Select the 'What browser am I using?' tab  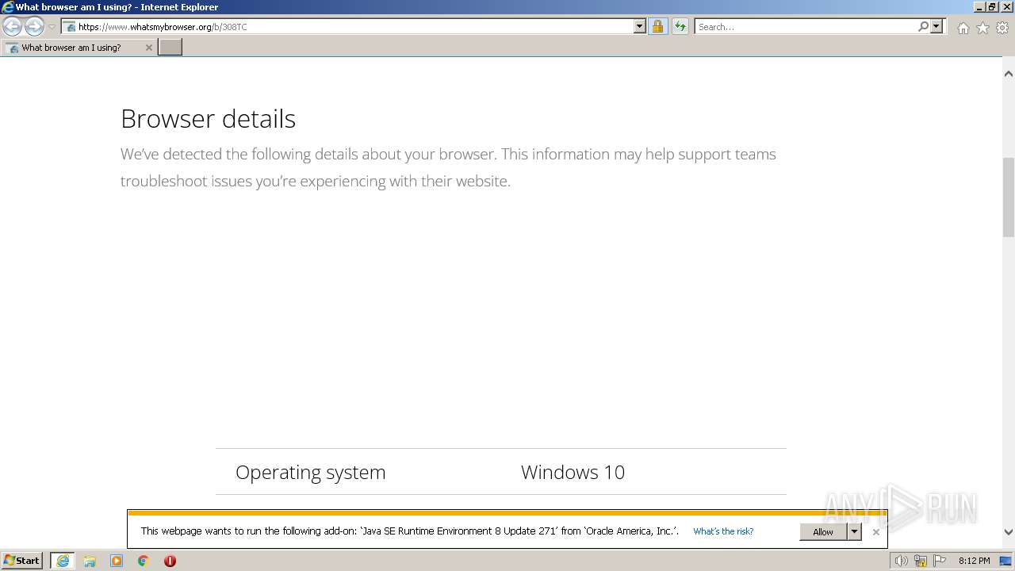[78, 48]
